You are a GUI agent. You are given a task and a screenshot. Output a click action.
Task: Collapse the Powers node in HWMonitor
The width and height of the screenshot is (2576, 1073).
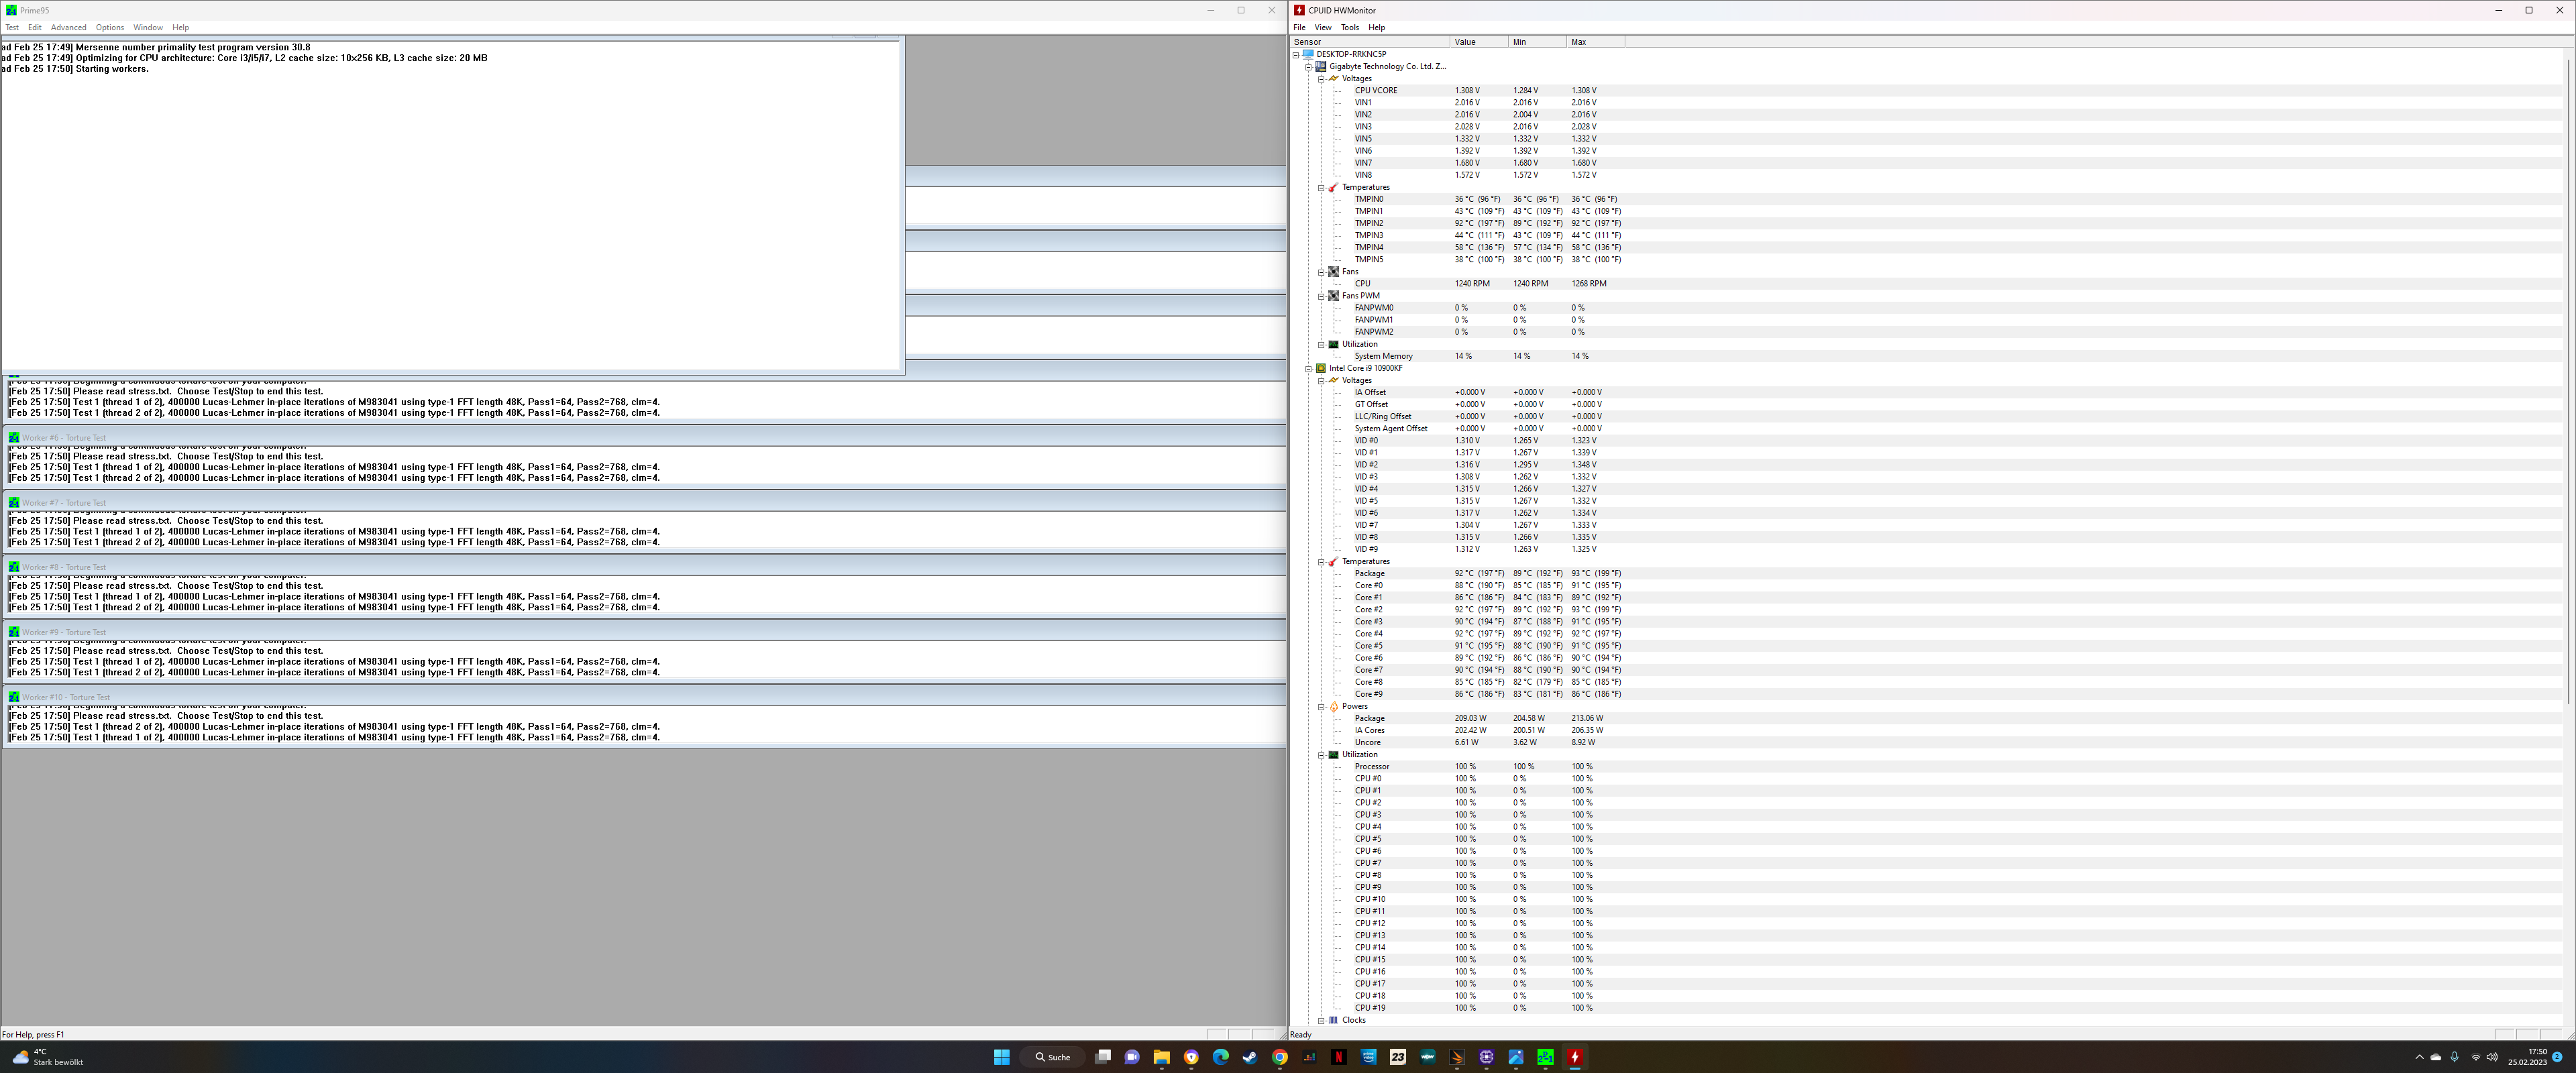(x=1321, y=707)
